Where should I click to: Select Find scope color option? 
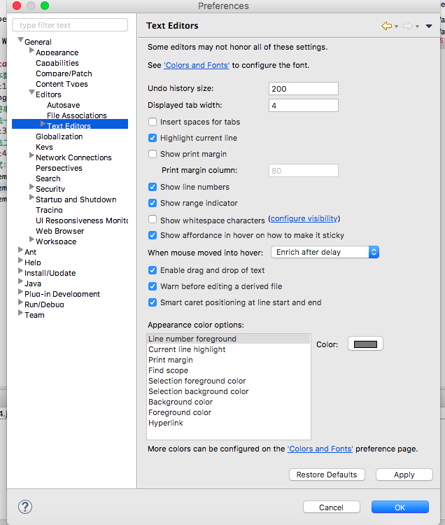click(229, 370)
